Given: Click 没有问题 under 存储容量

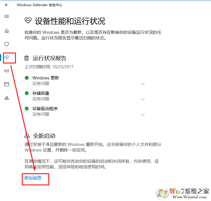Looking at the screenshot, I should 41,99.
